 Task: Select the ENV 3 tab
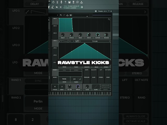pos(55,36)
